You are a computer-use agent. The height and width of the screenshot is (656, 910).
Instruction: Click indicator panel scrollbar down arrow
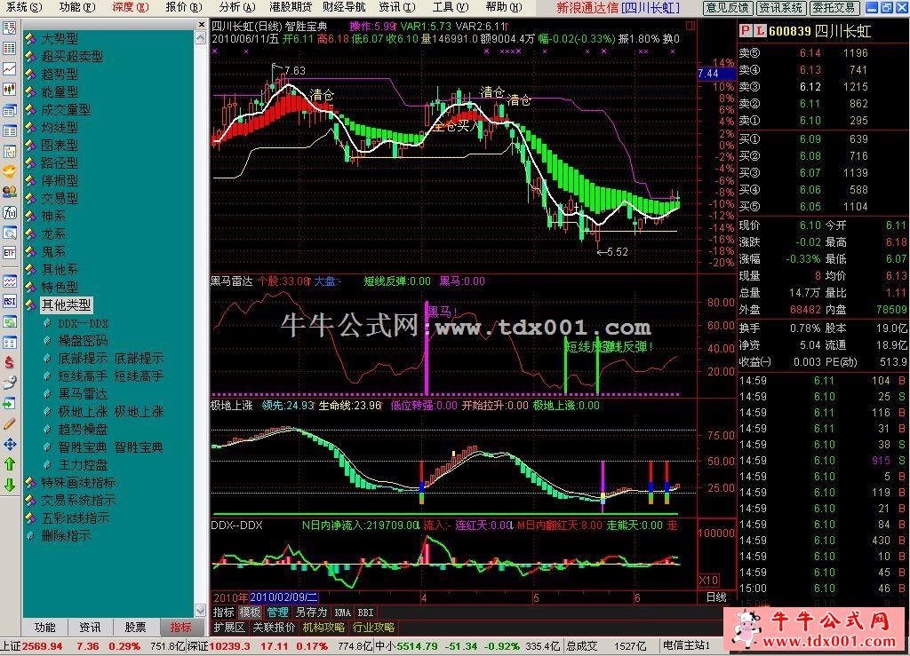200,610
